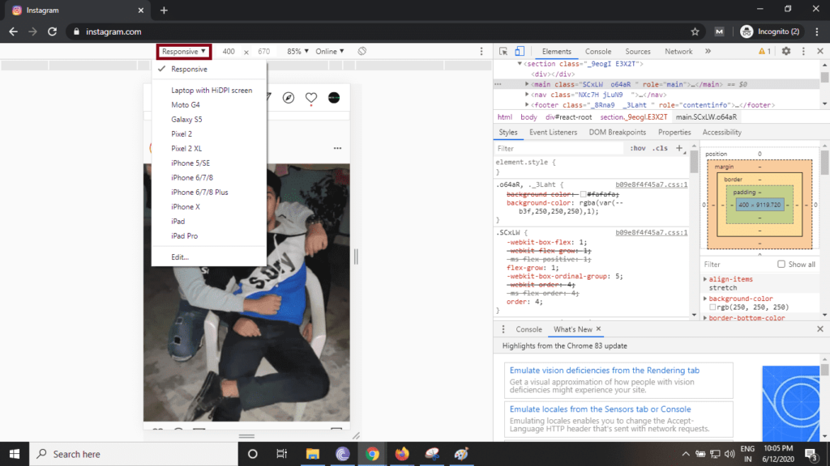830x466 pixels.
Task: Expand the background-color computed property
Action: coord(705,299)
